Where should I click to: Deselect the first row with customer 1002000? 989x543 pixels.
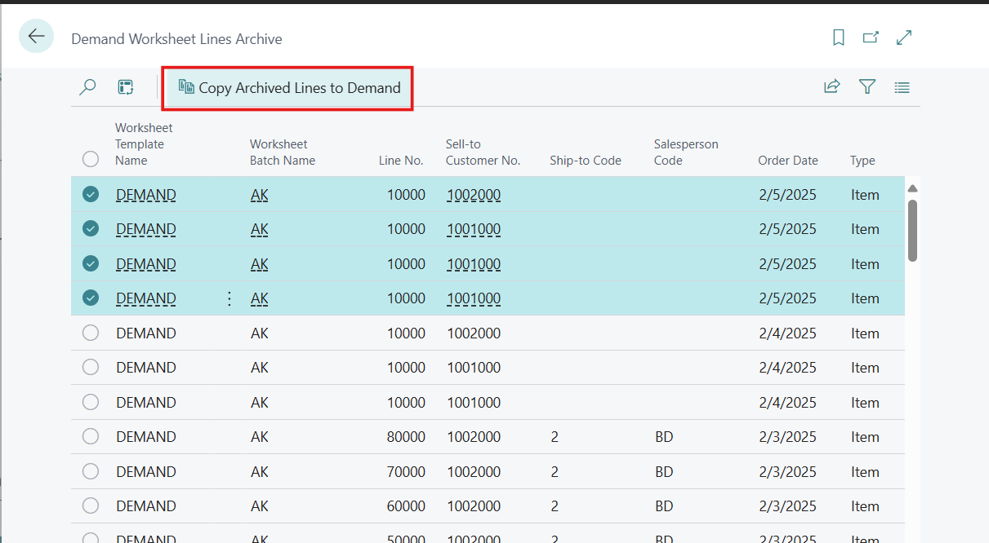(x=91, y=194)
